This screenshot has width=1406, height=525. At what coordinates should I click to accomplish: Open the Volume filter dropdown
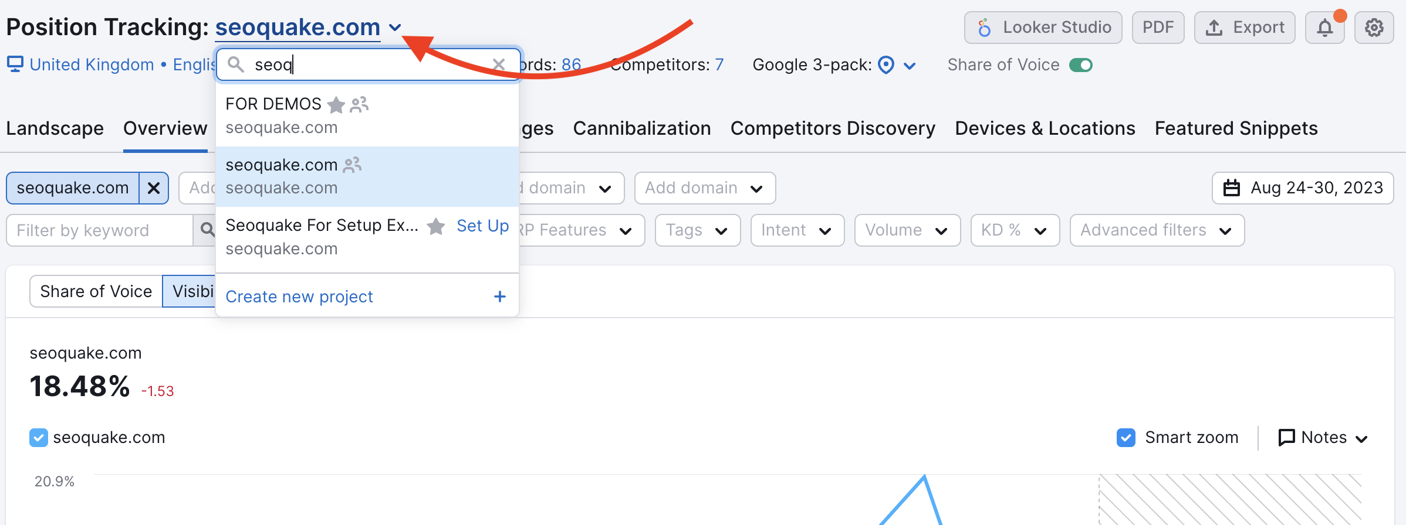click(x=907, y=230)
